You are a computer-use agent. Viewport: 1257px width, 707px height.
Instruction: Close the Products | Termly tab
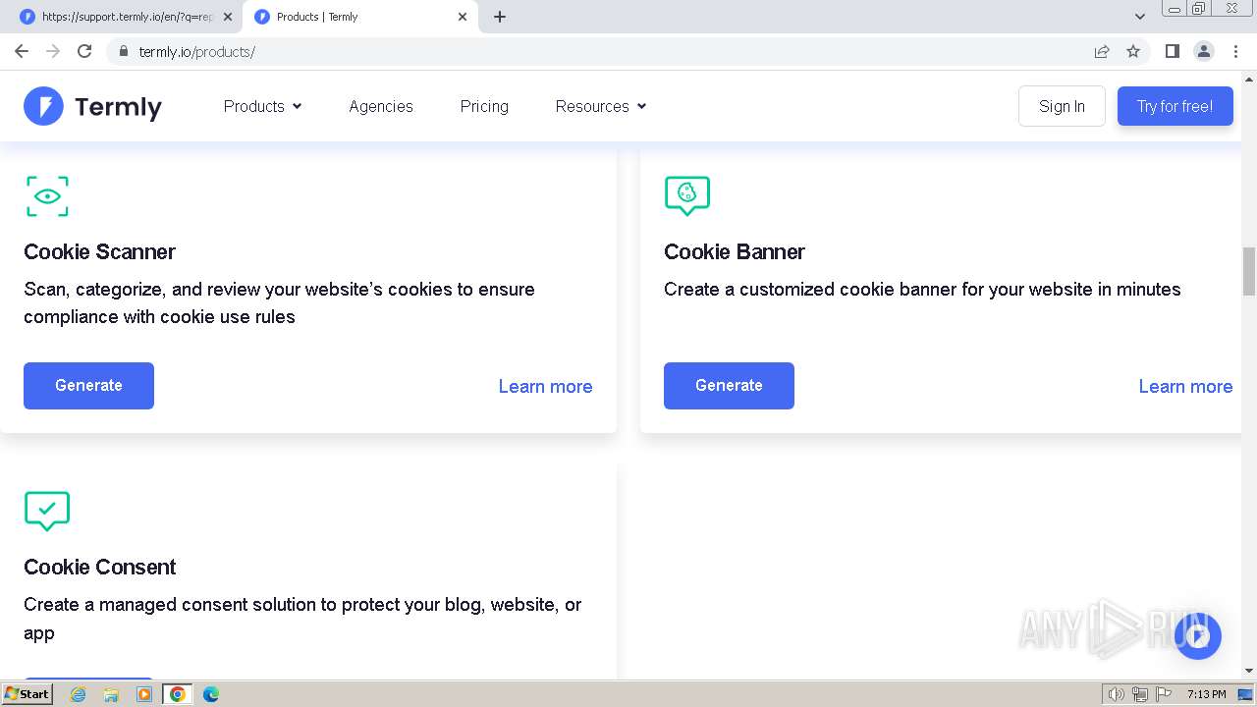pos(463,17)
